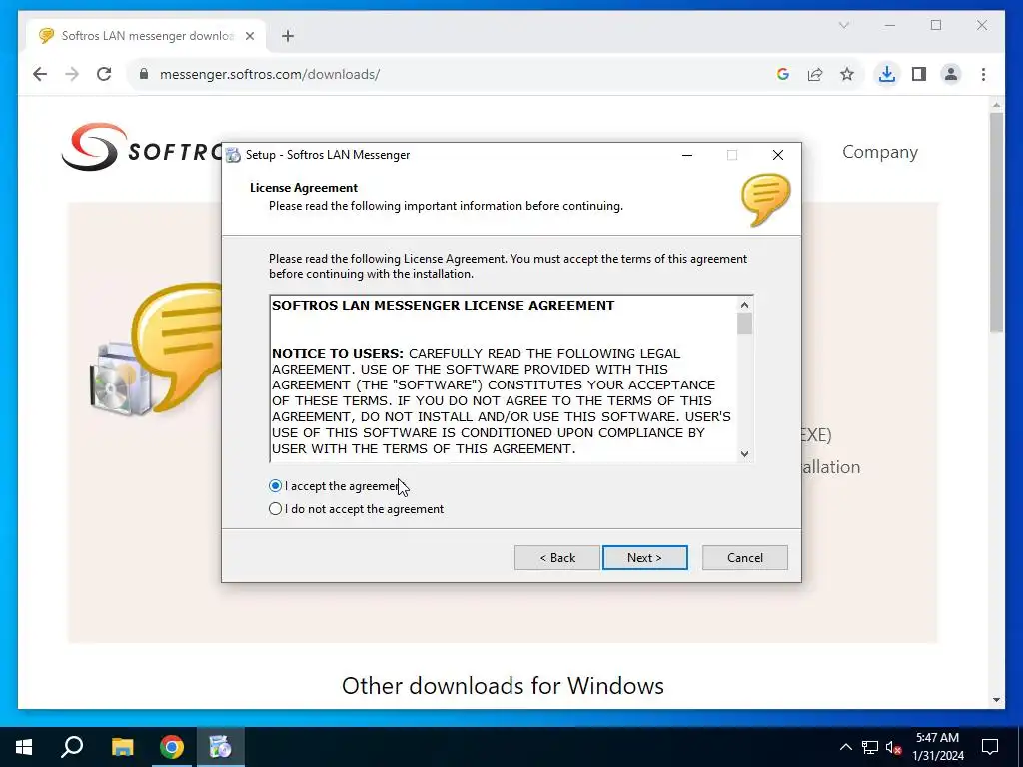
Task: Click the license agreement scrollbar thumb
Action: [x=744, y=323]
